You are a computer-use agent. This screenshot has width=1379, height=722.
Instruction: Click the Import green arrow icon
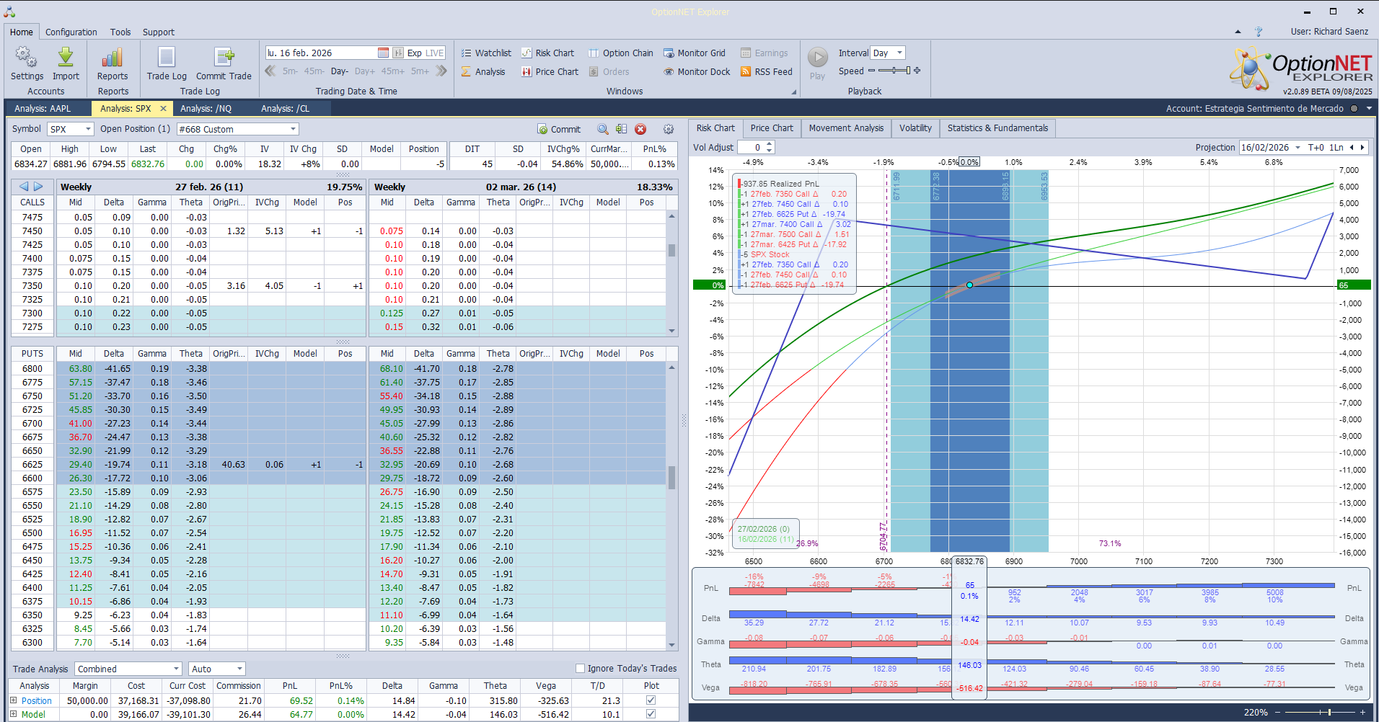coord(66,58)
